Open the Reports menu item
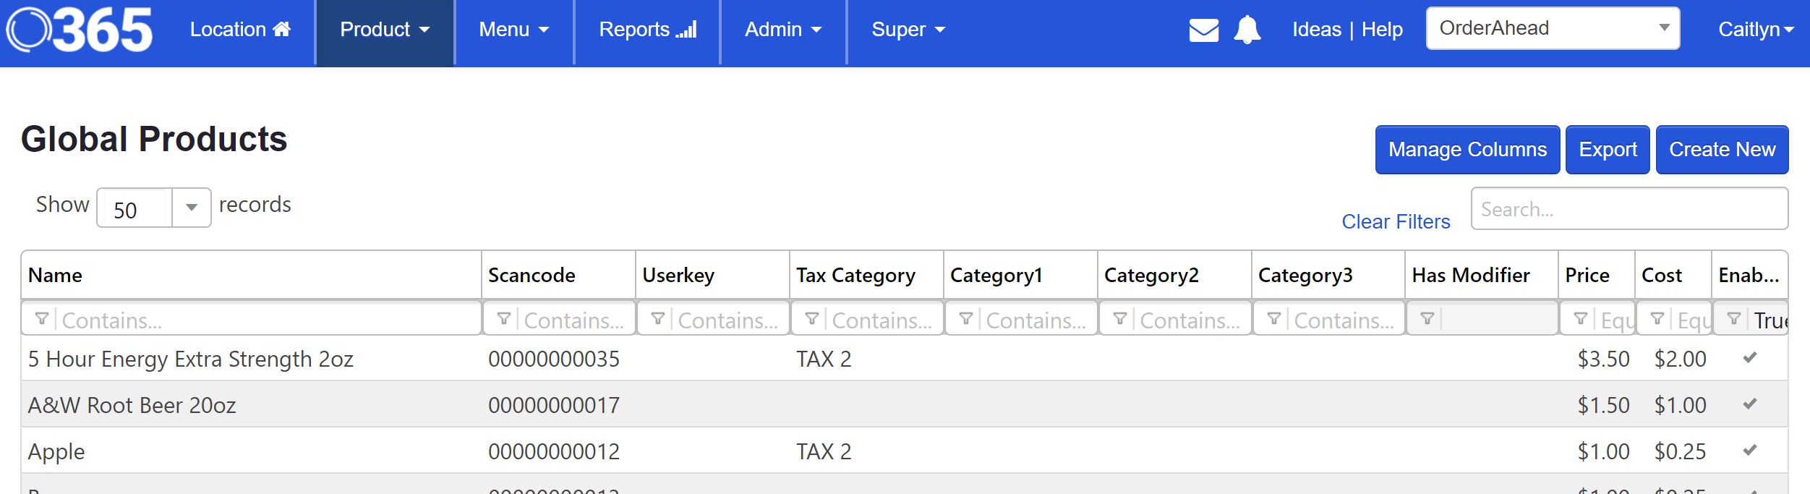Screen dimensions: 1810x494 (647, 30)
